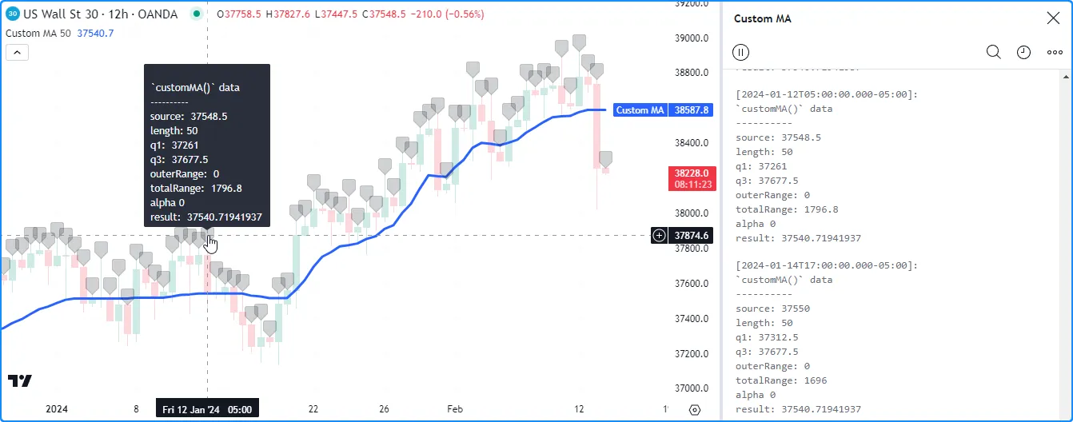Click the rightmost gray label marker on chart

[x=605, y=158]
